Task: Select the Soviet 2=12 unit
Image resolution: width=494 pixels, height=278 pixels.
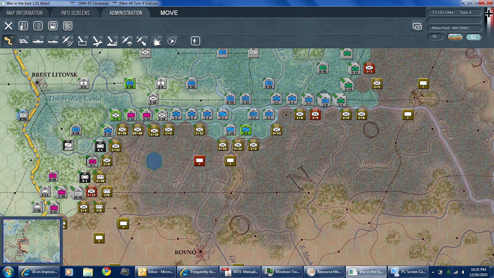Action: click(115, 146)
